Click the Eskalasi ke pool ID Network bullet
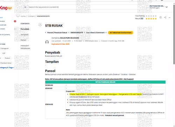The height and width of the screenshot is (127, 175). pyautogui.click(x=90, y=100)
